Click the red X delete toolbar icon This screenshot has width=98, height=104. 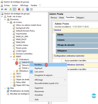[x=19, y=9]
